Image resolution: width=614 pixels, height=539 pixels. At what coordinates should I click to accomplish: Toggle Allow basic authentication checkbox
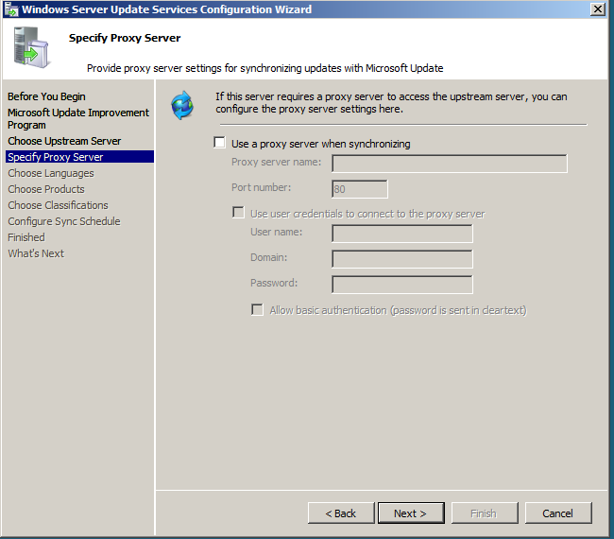[257, 309]
